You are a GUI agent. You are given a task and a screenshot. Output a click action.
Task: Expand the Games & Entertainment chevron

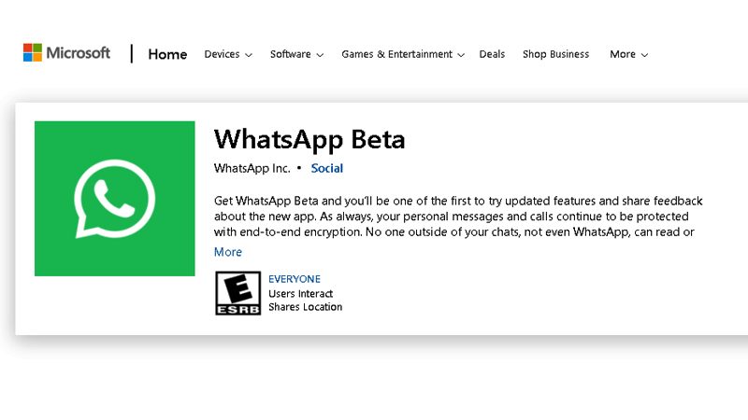(461, 55)
